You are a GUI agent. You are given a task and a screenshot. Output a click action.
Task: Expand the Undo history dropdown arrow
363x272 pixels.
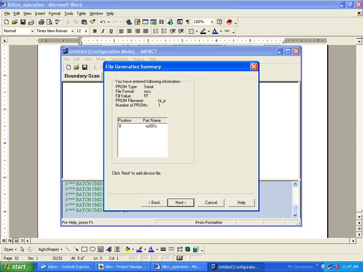point(108,22)
